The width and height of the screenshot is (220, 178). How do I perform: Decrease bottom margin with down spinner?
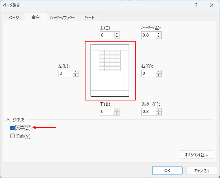117,113
